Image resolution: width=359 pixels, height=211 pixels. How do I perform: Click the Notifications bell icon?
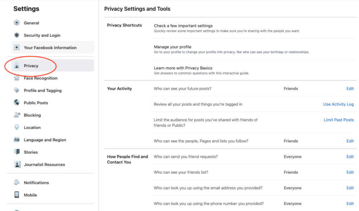click(17, 182)
